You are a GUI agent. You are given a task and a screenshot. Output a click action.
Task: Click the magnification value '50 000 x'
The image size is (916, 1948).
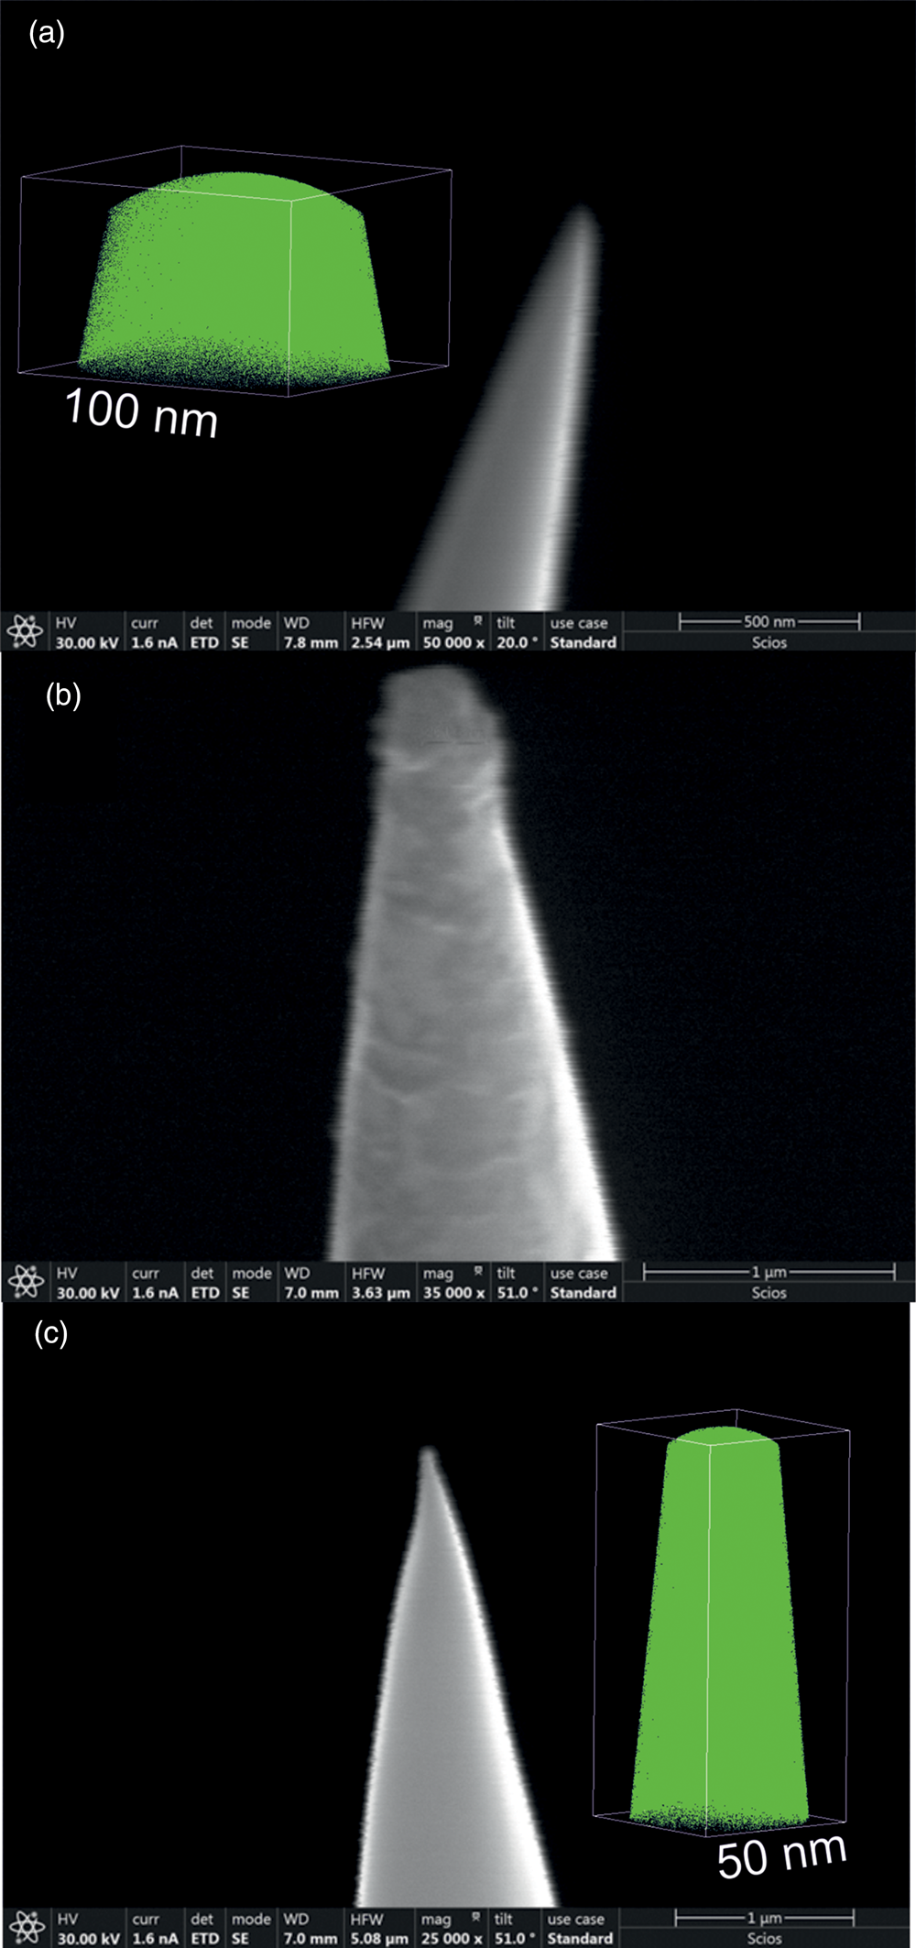(x=453, y=642)
